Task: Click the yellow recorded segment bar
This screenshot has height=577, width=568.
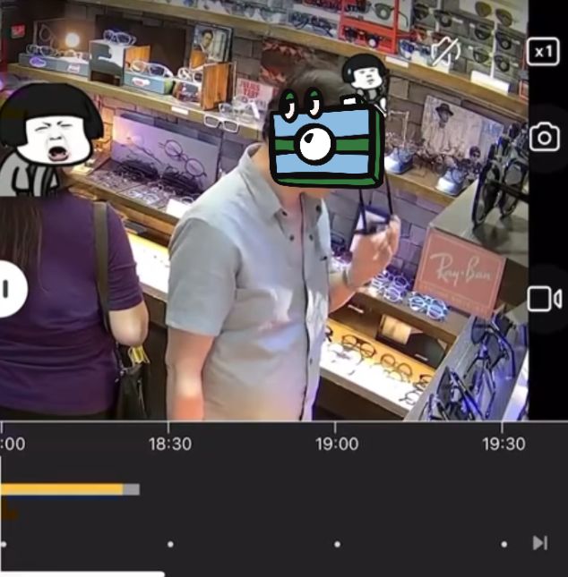Action: tap(62, 489)
